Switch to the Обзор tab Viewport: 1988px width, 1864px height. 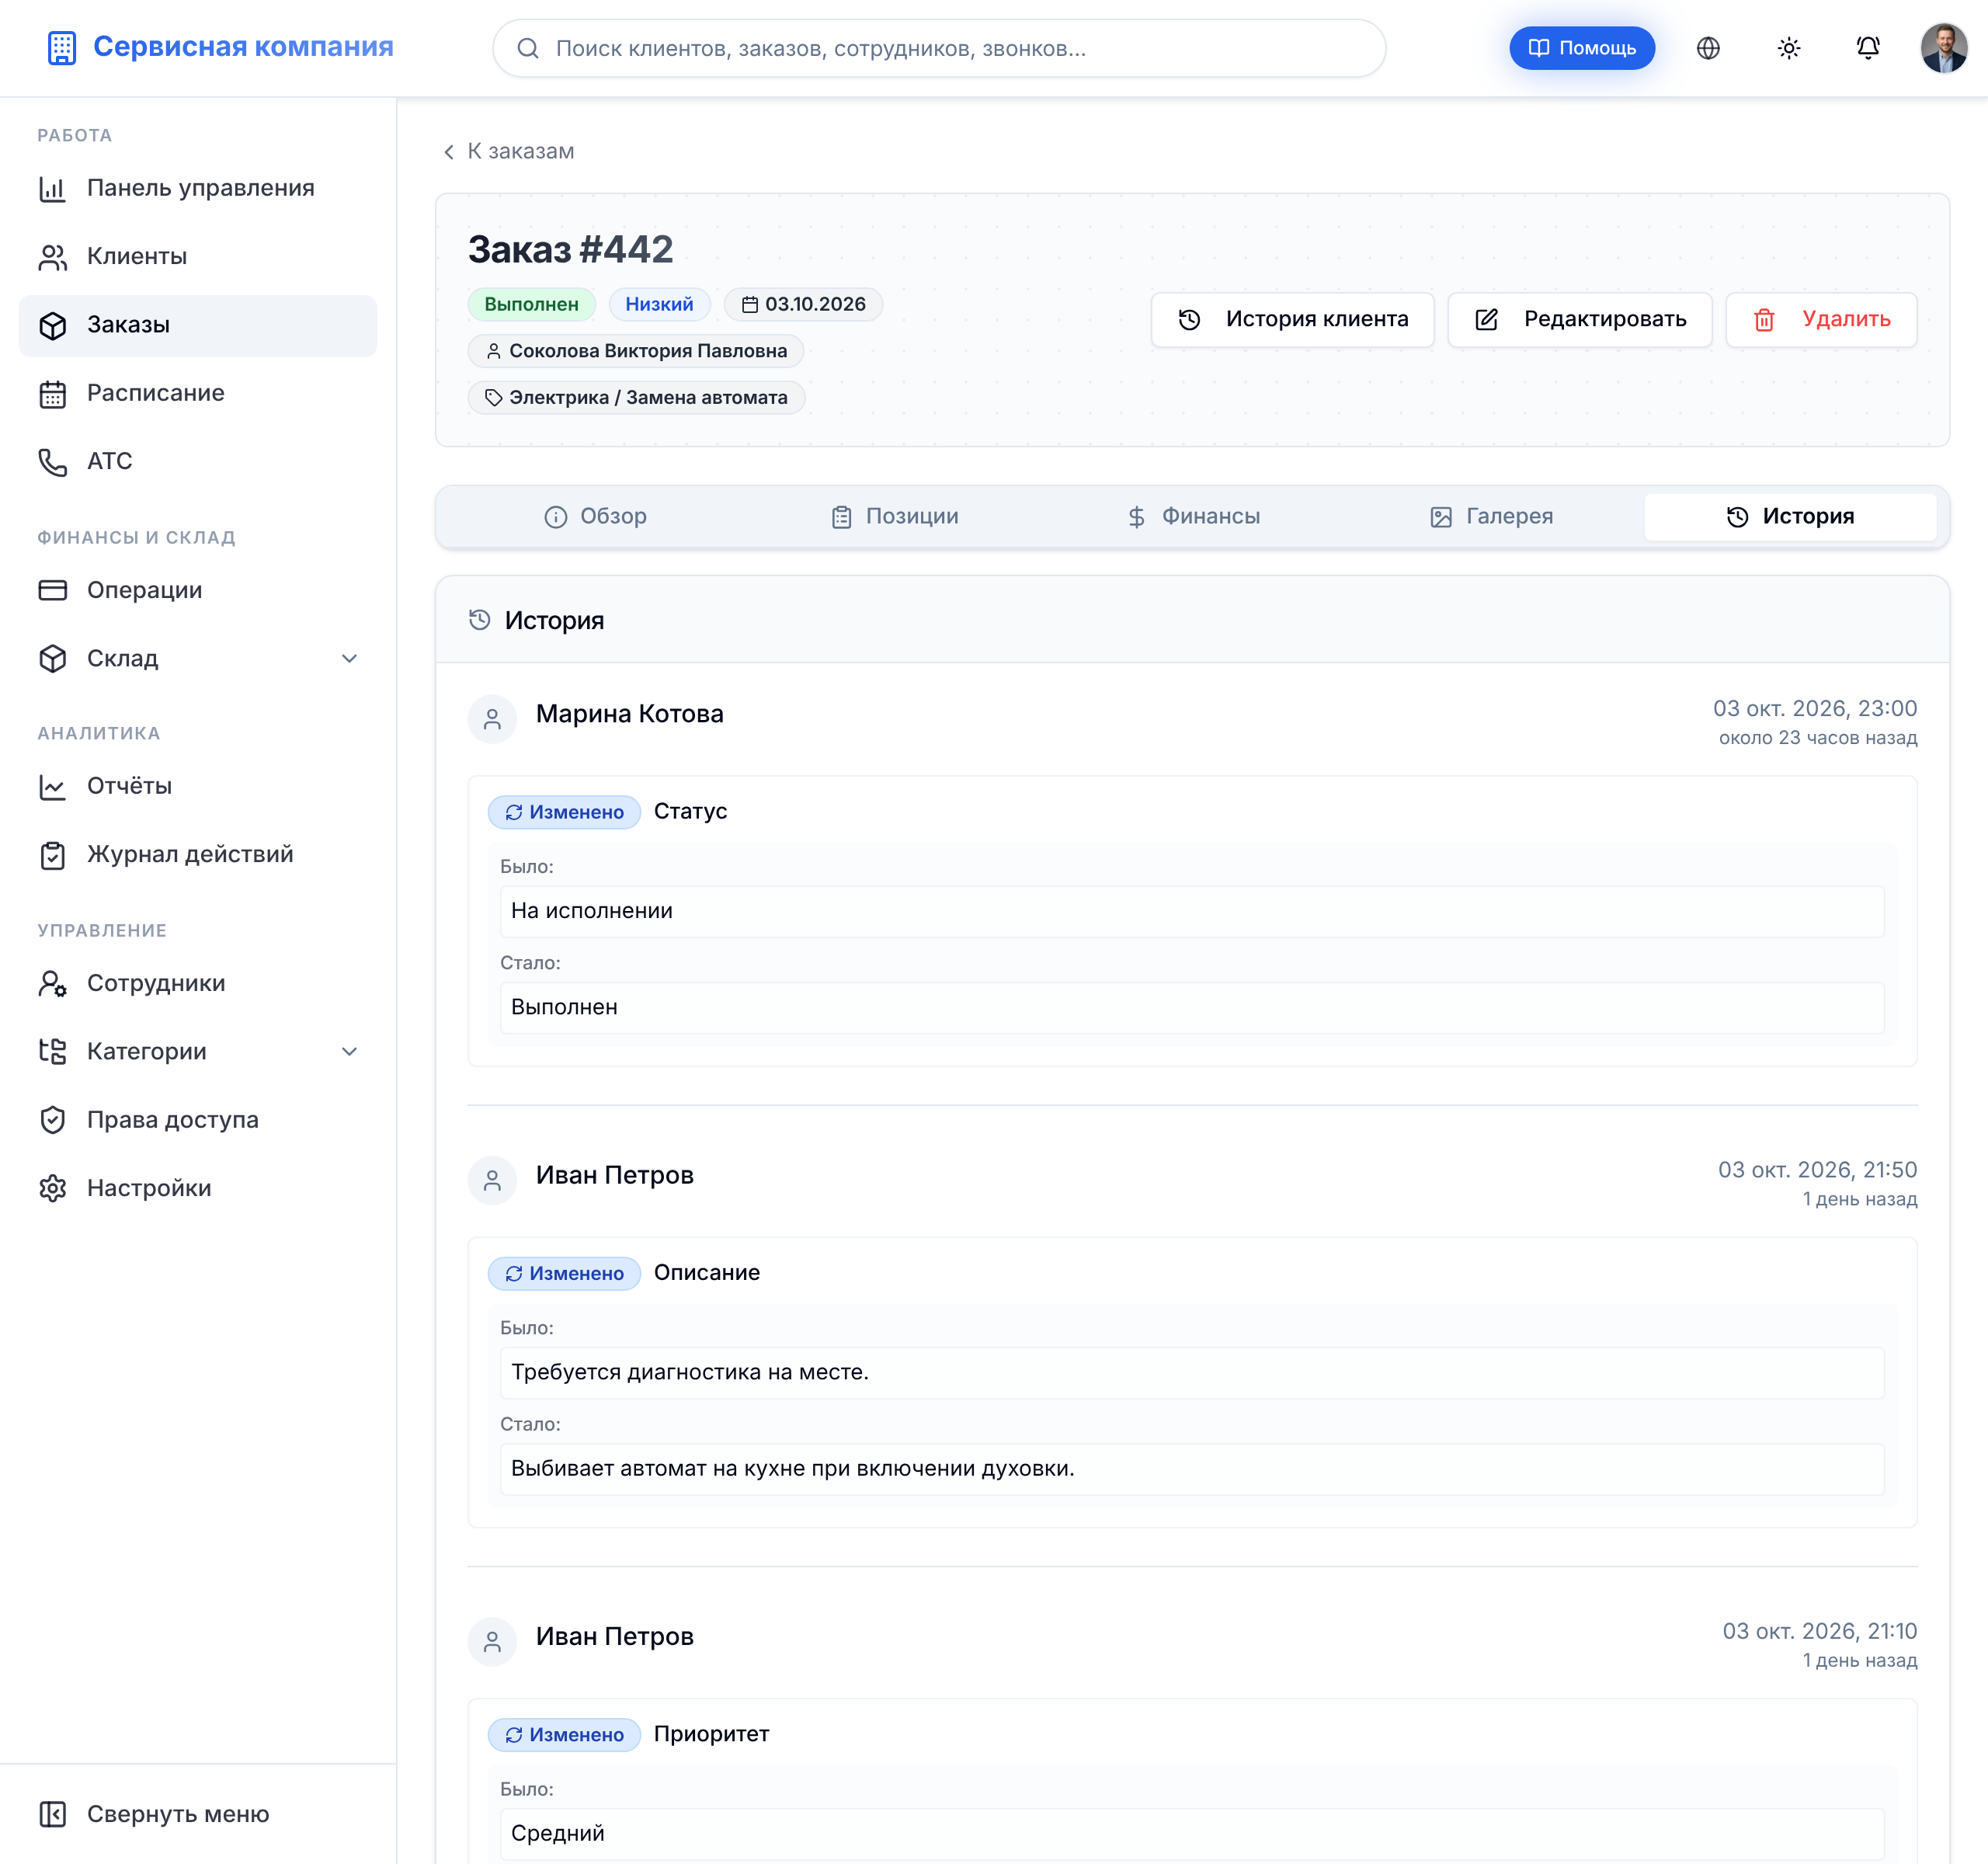point(595,516)
